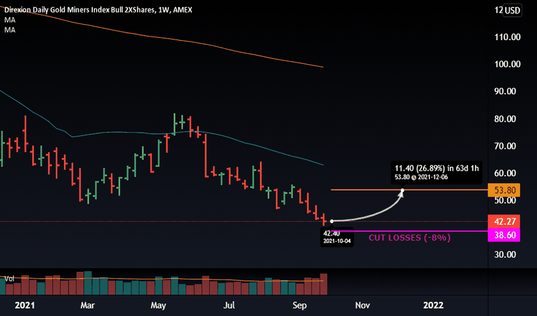Click the magenta 38.60 price label
The height and width of the screenshot is (316, 537).
[x=504, y=235]
